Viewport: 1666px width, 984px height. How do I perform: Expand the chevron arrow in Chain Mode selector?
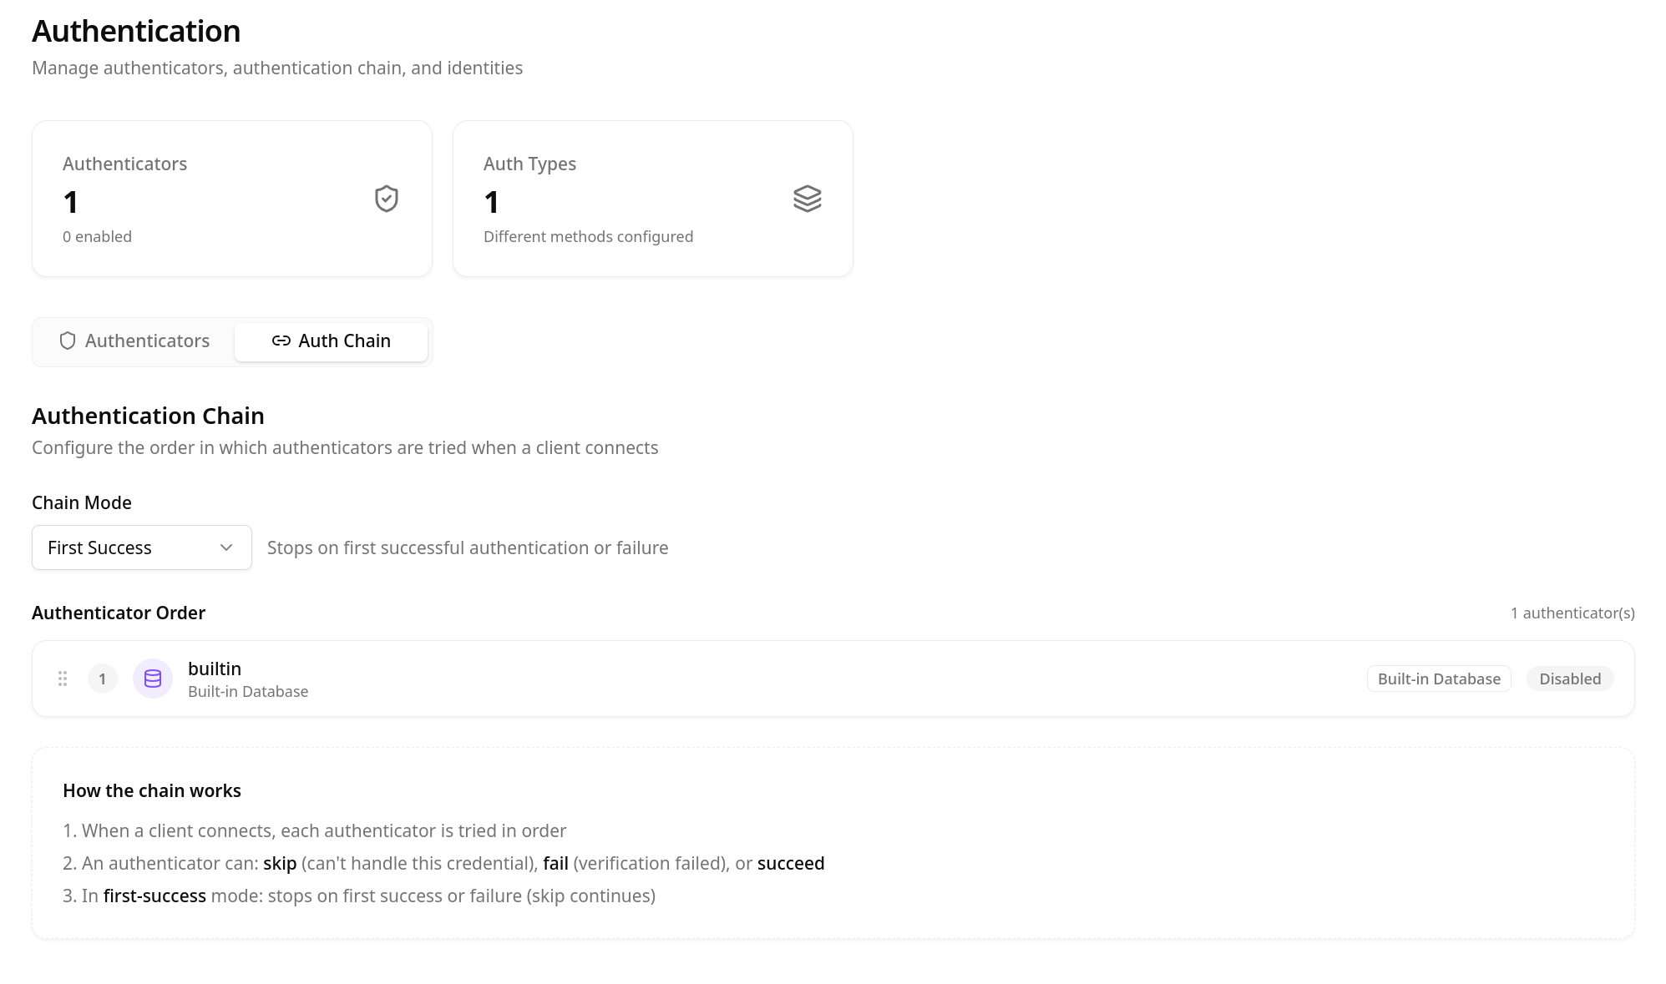pyautogui.click(x=226, y=548)
